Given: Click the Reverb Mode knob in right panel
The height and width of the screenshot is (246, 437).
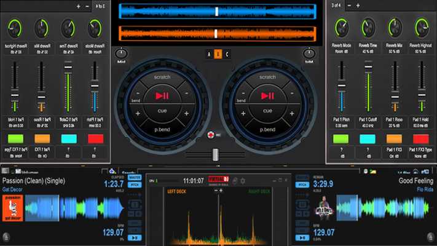Looking at the screenshot, I should (341, 28).
